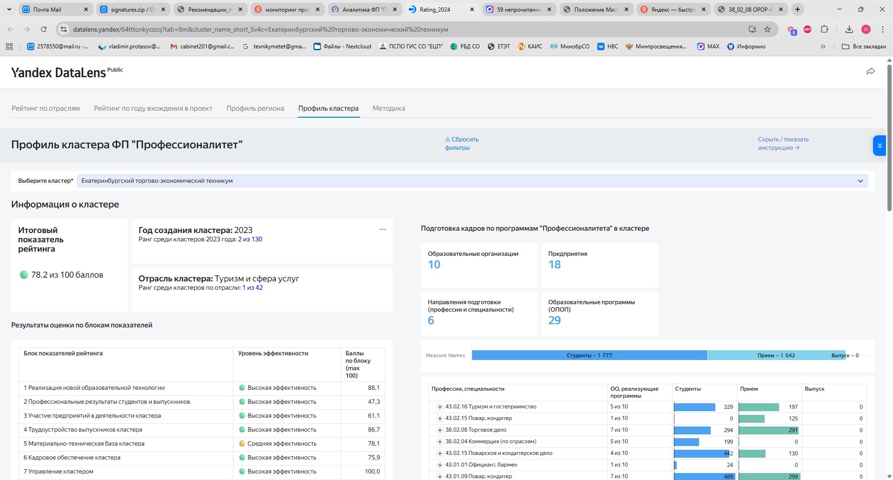
Task: Reload the page with the refresh icon
Action: tap(44, 29)
